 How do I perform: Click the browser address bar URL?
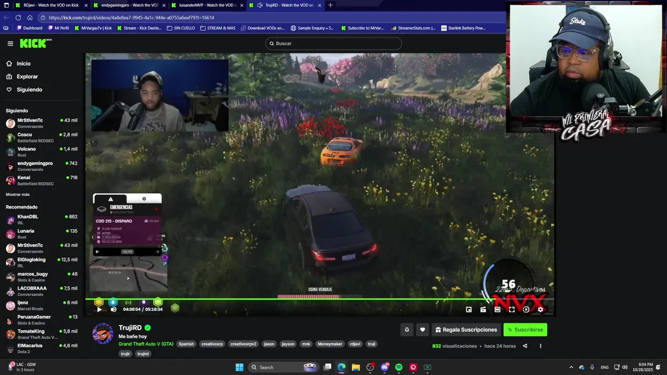pos(131,18)
